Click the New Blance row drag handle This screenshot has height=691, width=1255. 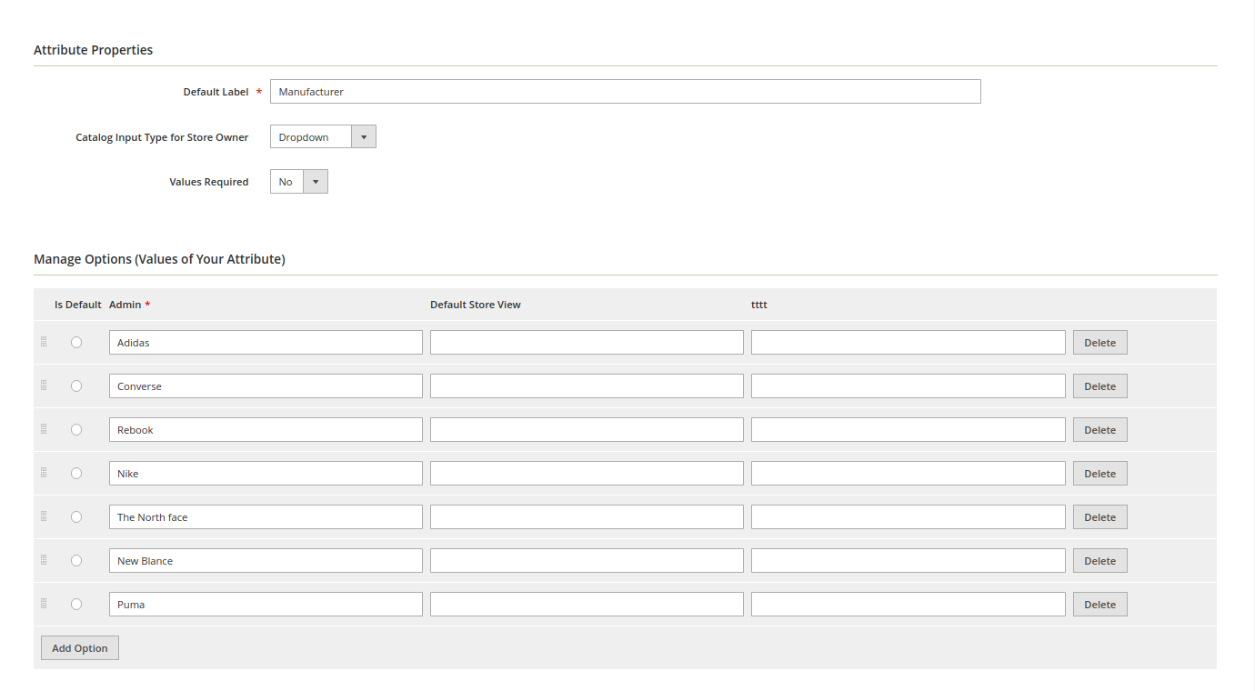coord(44,560)
